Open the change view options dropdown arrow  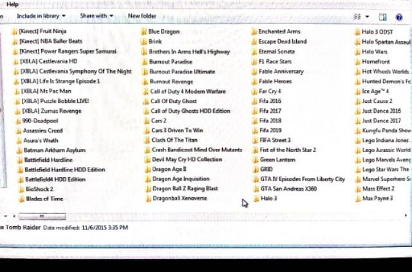pyautogui.click(x=368, y=16)
